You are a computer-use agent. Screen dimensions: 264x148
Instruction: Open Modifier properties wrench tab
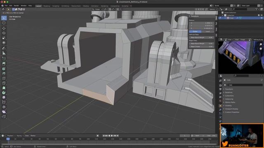coord(220,110)
